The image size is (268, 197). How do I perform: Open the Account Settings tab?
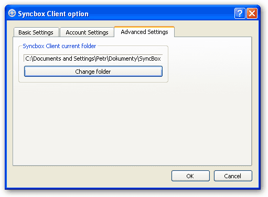pos(87,32)
